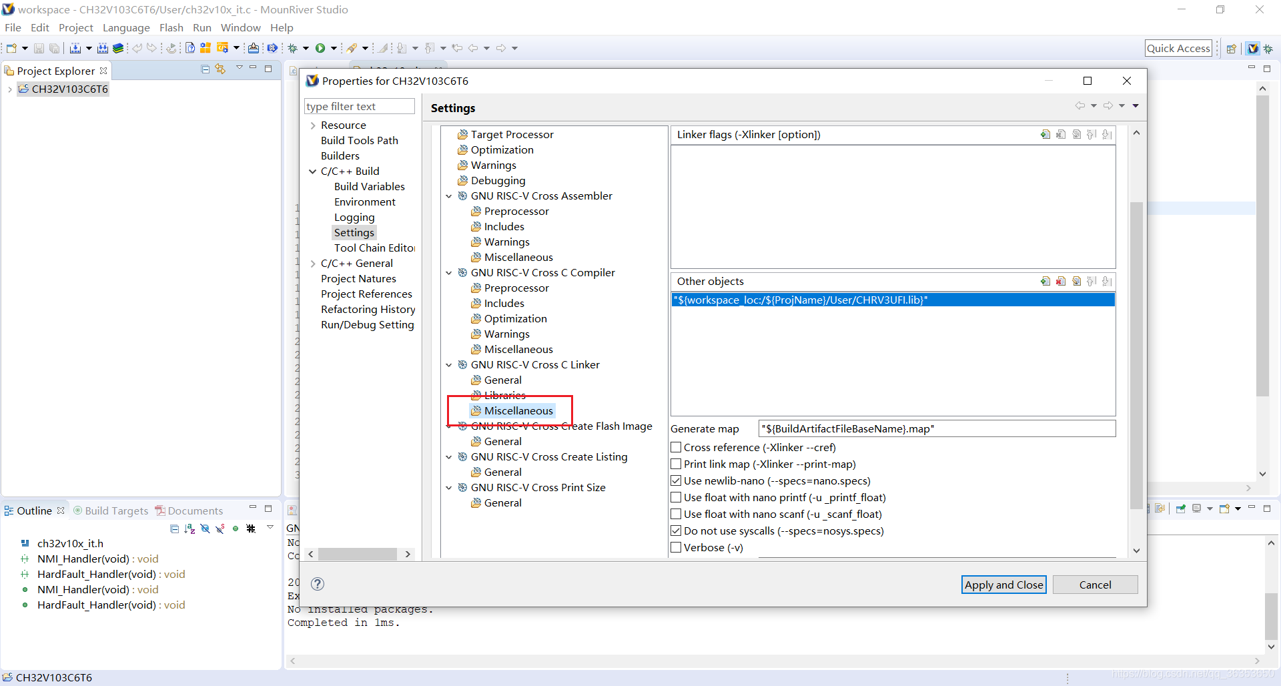Click the black grid icon in Outline
Image resolution: width=1281 pixels, height=686 pixels.
point(251,529)
